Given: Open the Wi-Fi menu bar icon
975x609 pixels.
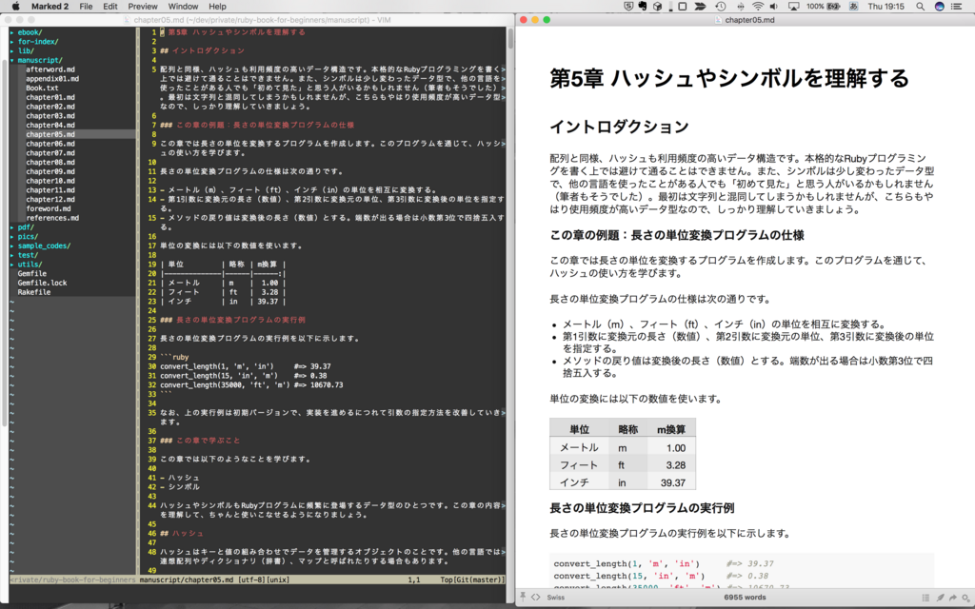Looking at the screenshot, I should click(757, 7).
